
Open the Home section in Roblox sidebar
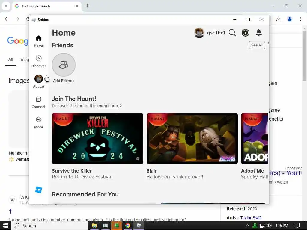(x=39, y=41)
